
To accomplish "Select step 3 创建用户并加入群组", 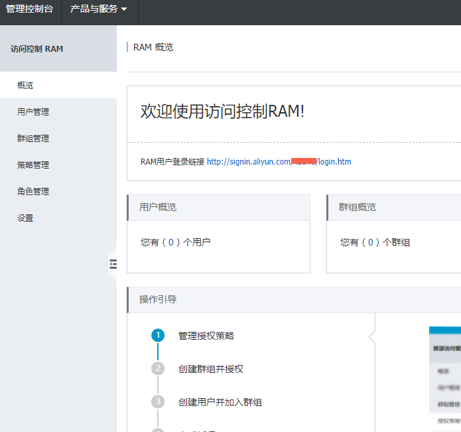I will (220, 402).
